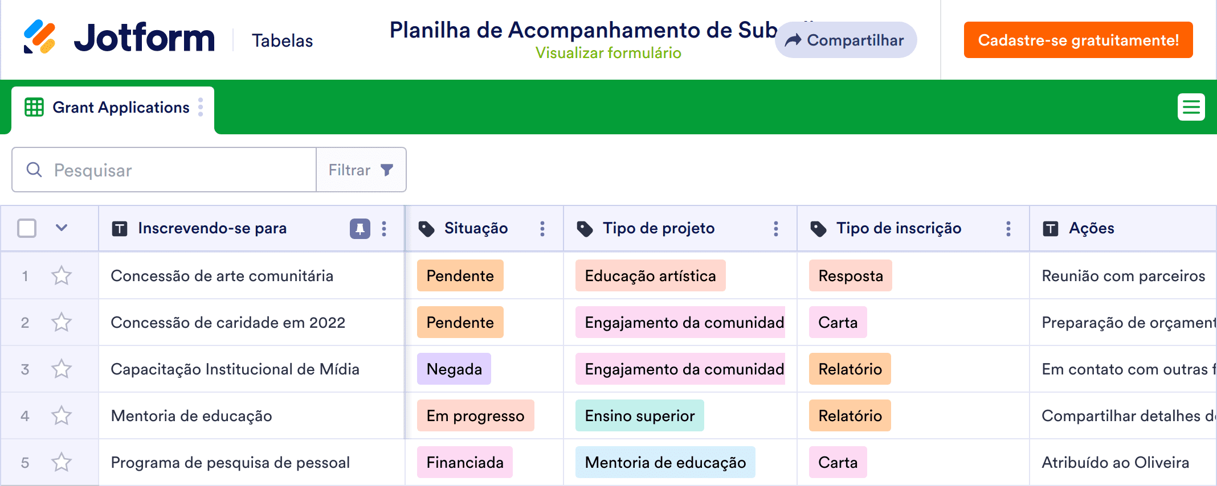
Task: Open the Filtrar filter dropdown
Action: click(x=361, y=170)
